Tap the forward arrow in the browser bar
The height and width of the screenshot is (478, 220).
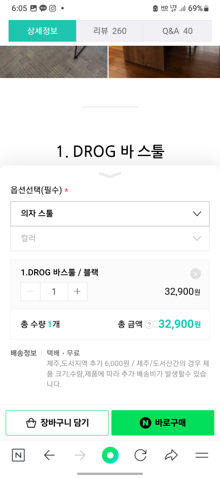[x=80, y=456]
